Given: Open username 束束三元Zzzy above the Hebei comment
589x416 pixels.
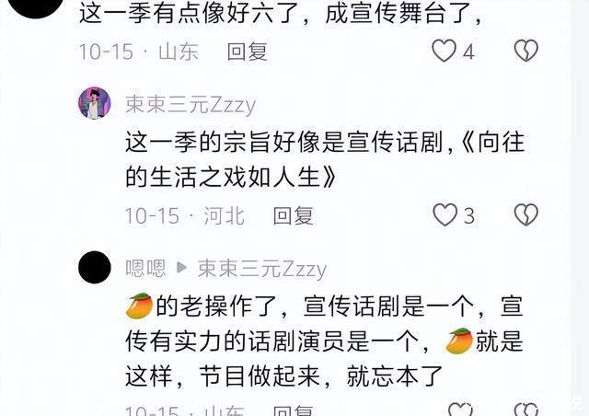Looking at the screenshot, I should (x=191, y=105).
